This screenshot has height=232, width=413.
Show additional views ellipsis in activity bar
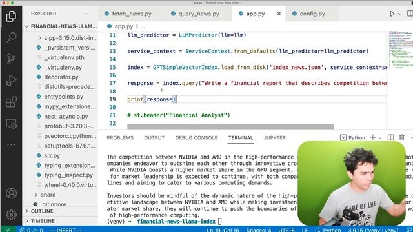(x=11, y=144)
